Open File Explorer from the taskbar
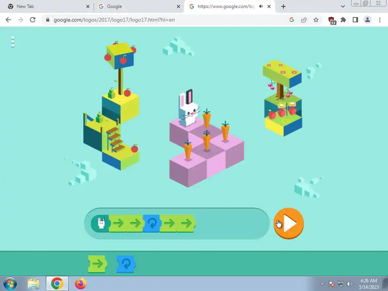Viewport: 388px width, 291px height. click(x=34, y=283)
